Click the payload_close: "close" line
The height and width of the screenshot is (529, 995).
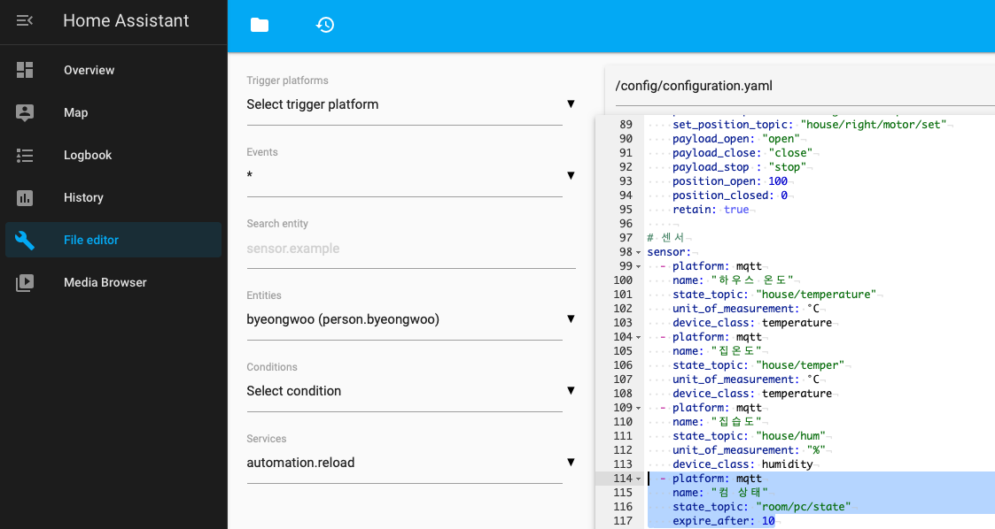tap(742, 153)
